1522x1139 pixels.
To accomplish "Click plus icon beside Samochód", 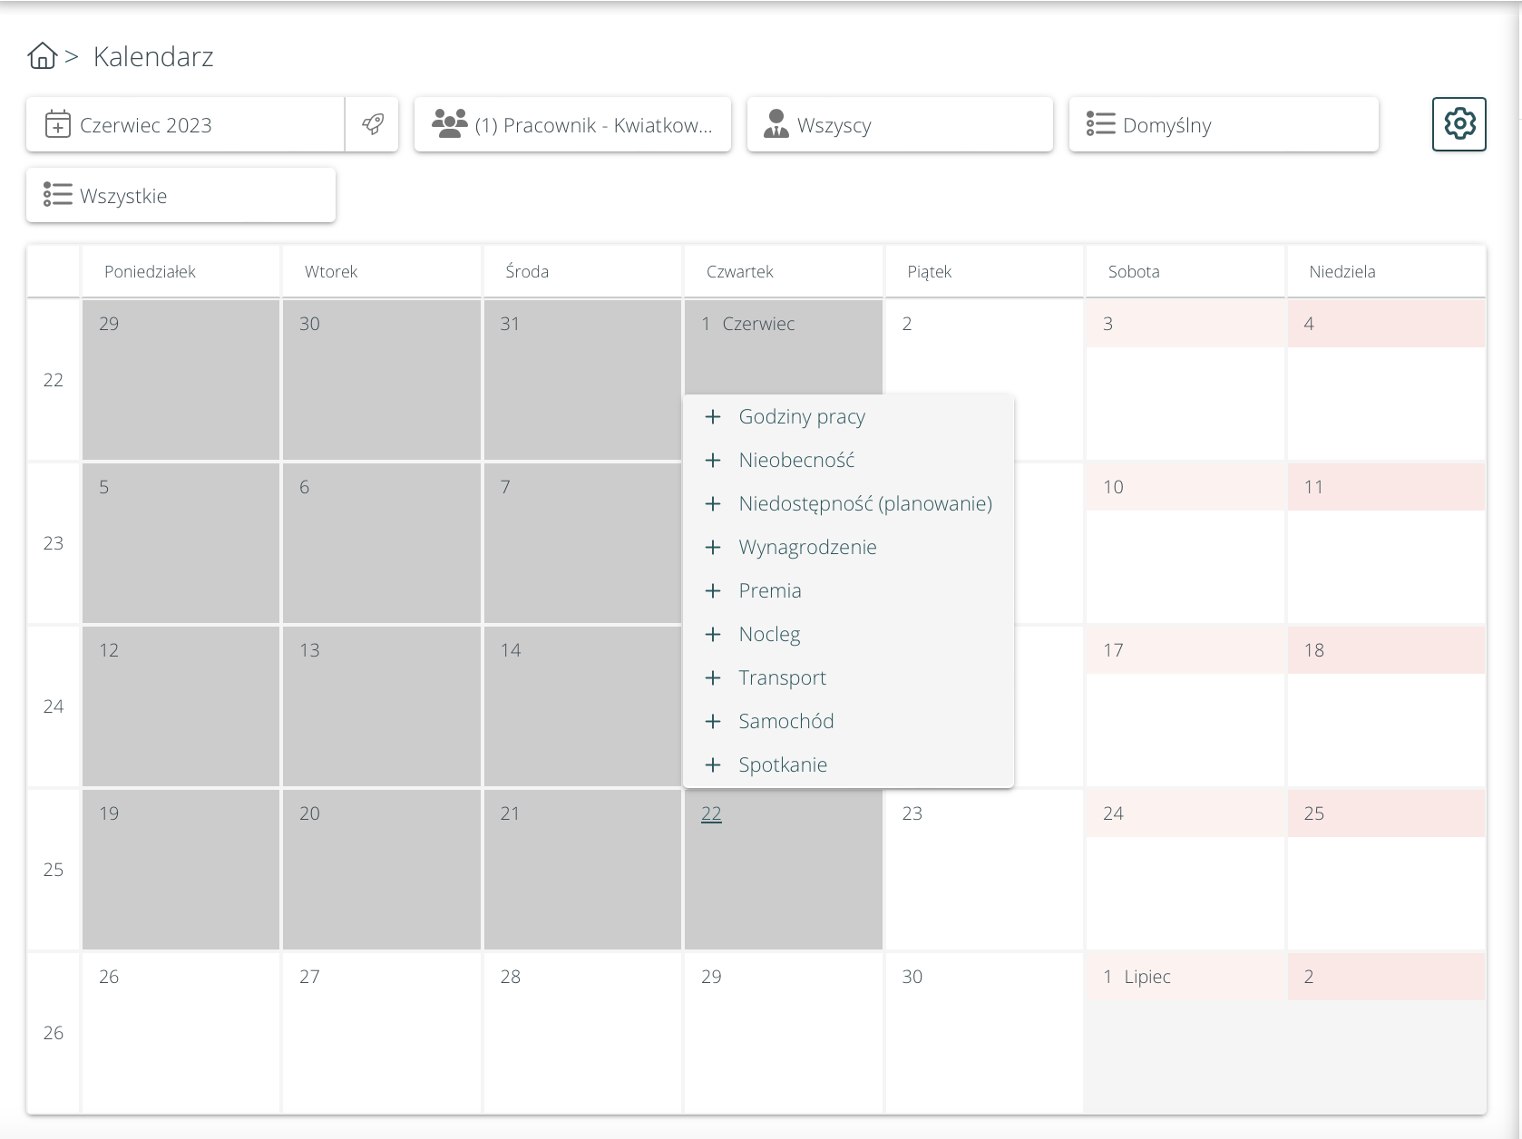I will (x=713, y=722).
